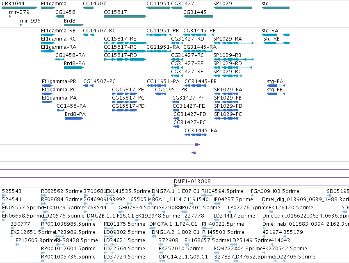Click EST EK252010.5prime label
Image resolution: width=349 pixels, height=263 pixels.
181,249
